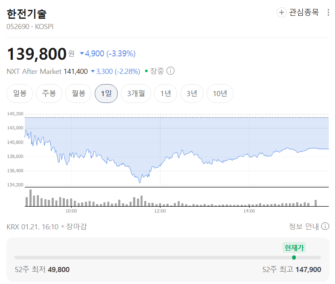Click the 한전기술 stock title
Viewport: 335px width, 284px height.
pos(26,14)
